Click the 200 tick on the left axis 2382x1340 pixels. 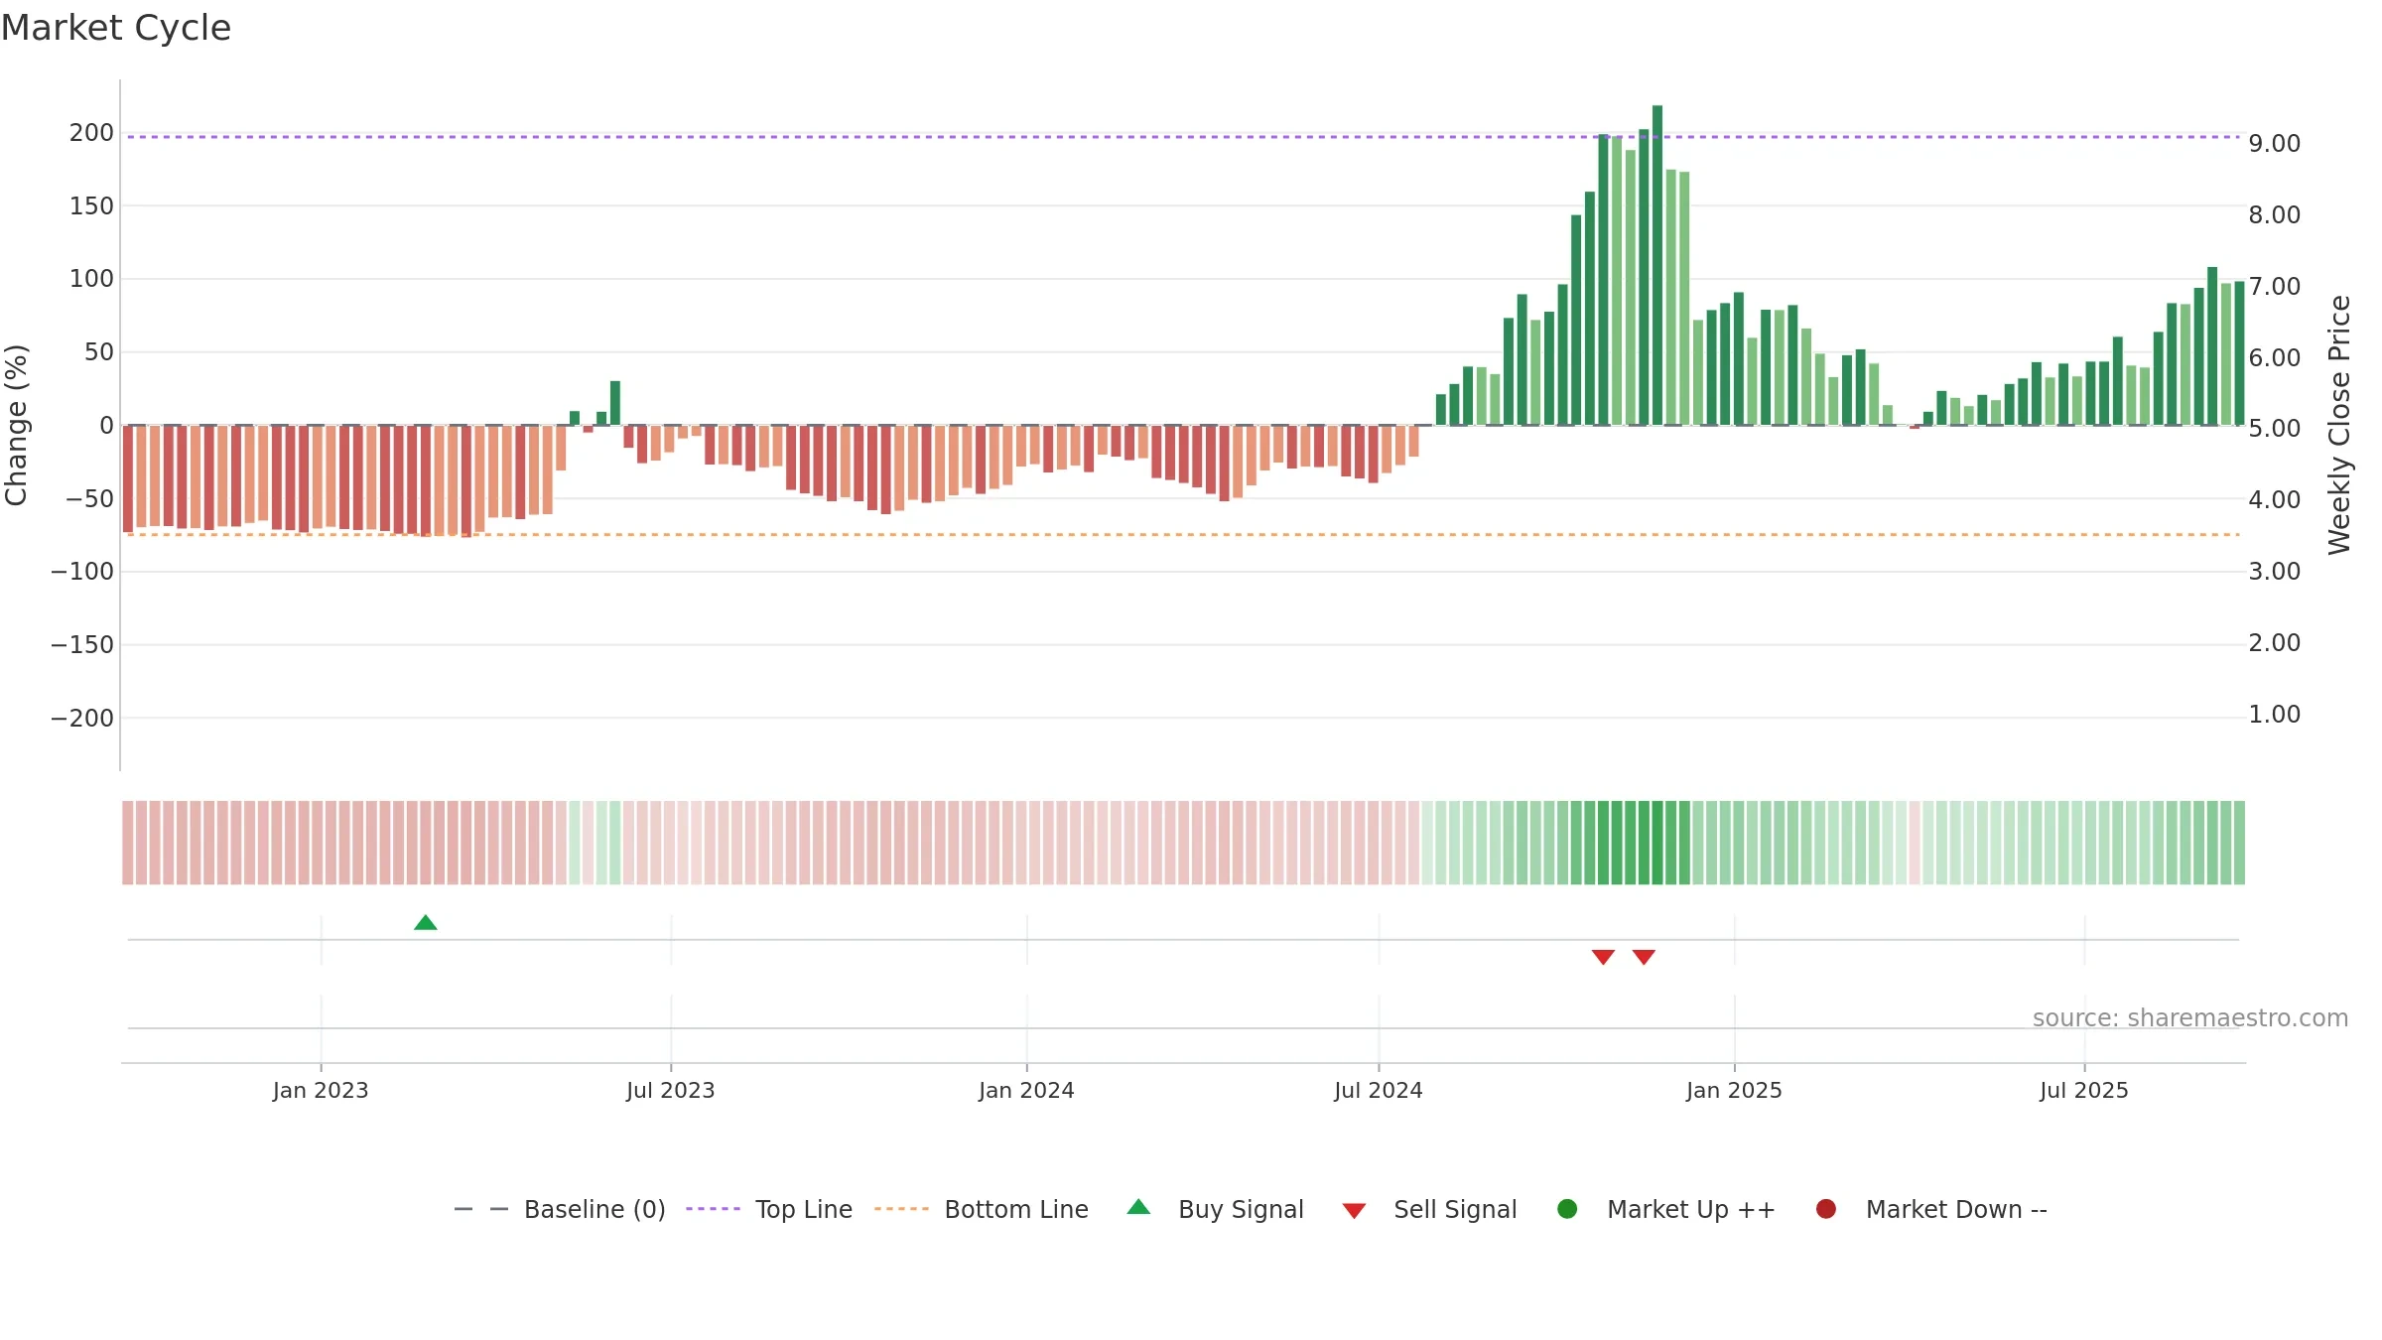tap(91, 133)
